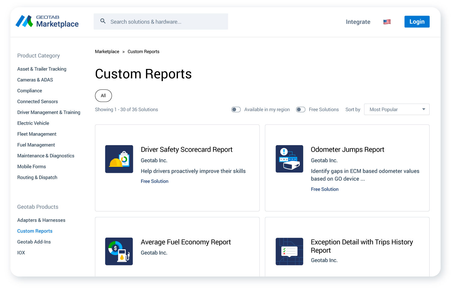Click the Login button

(x=417, y=22)
